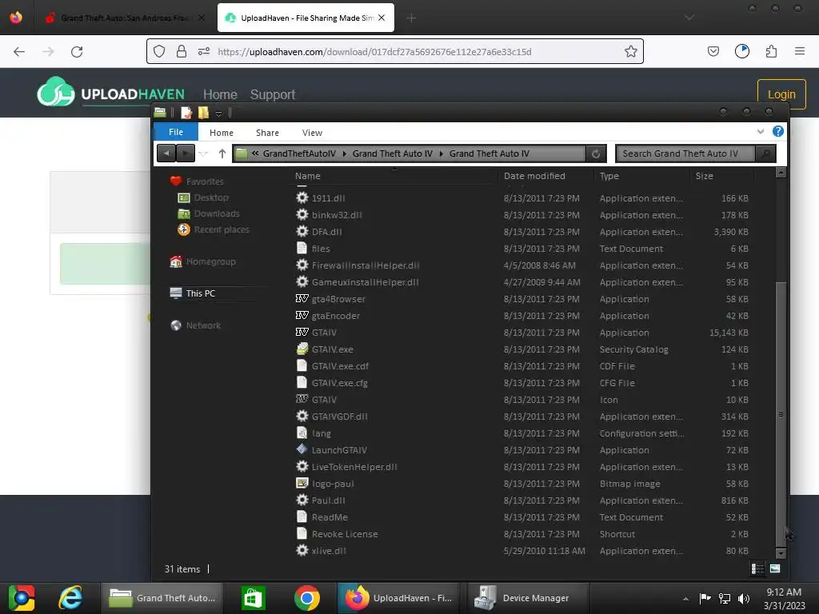
Task: Open the first pinned taskbar app icon
Action: (x=22, y=598)
